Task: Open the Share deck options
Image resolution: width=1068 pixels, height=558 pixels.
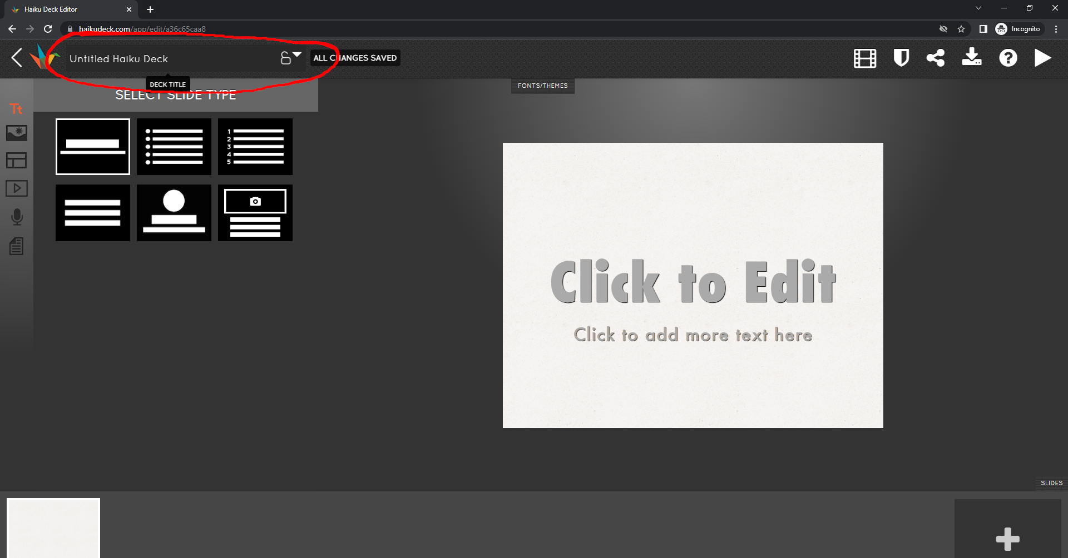Action: click(x=936, y=58)
